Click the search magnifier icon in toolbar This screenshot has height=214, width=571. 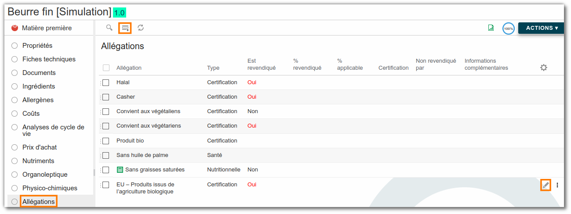click(109, 28)
